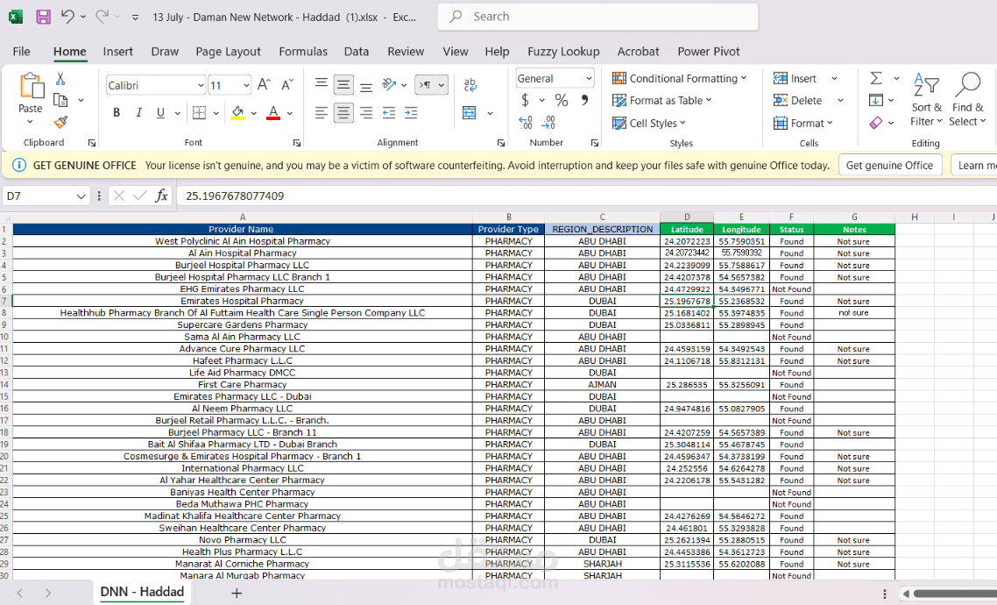Open the Calibri font name dropdown

pos(201,85)
